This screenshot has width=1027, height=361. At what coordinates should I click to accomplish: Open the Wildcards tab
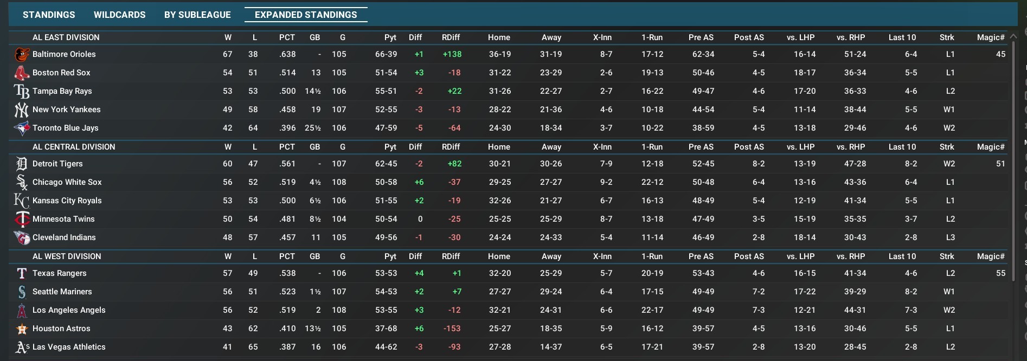(119, 15)
